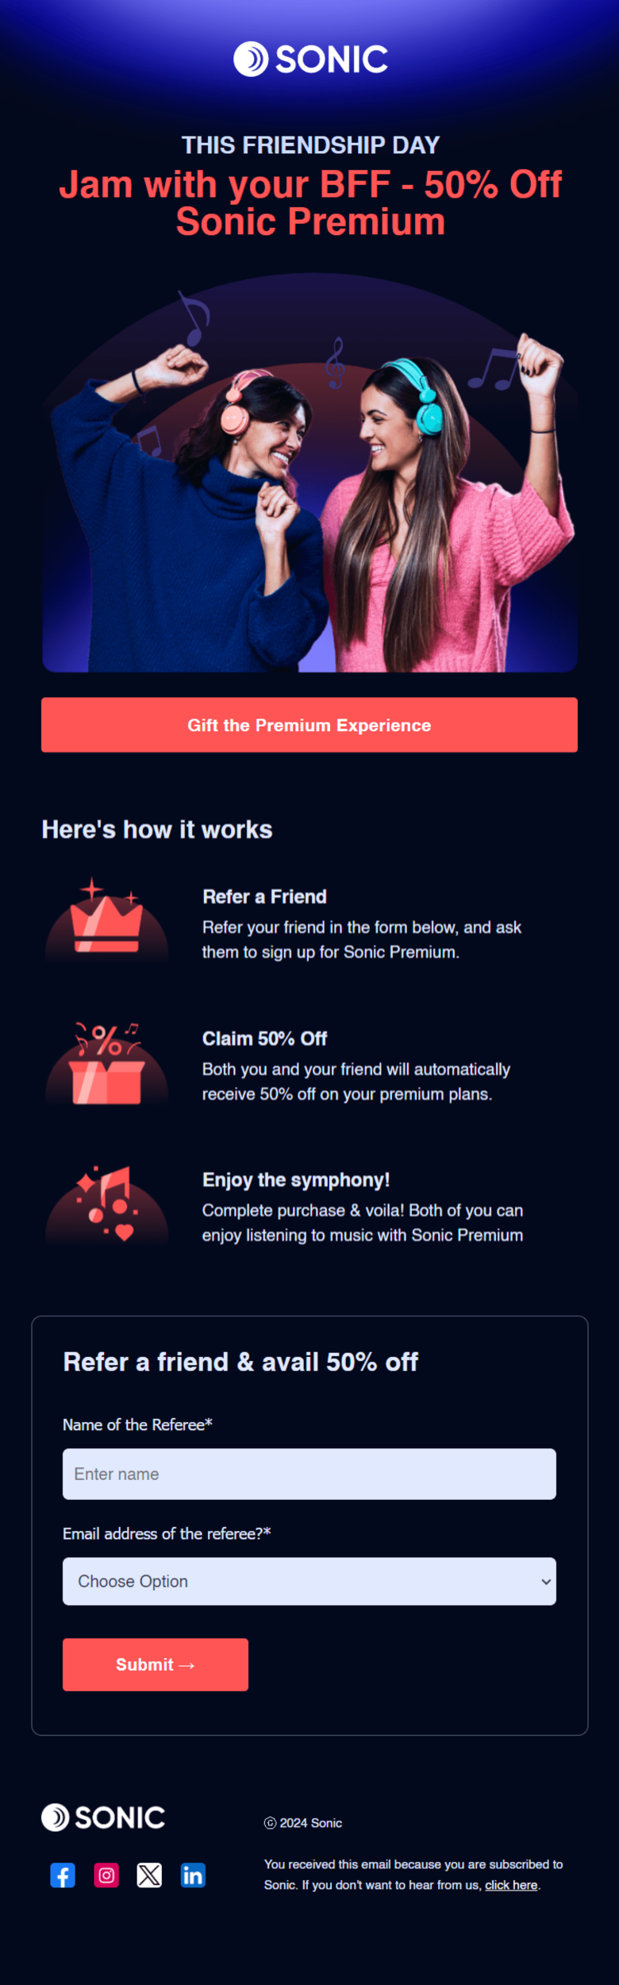Click the 'click here' unsubscribe link
The image size is (619, 1985).
[x=511, y=1885]
